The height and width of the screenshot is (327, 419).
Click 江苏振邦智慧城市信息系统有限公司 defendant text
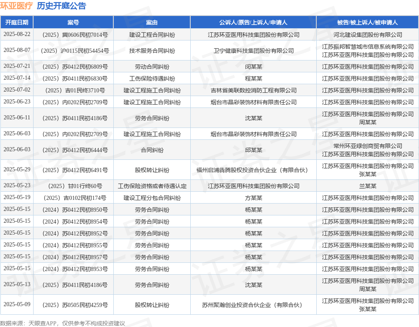[368, 47]
